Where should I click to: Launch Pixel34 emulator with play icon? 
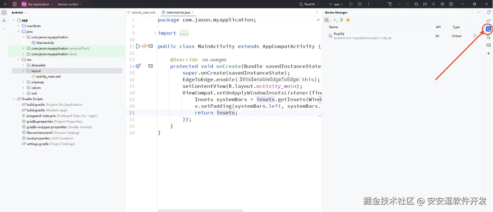[475, 36]
